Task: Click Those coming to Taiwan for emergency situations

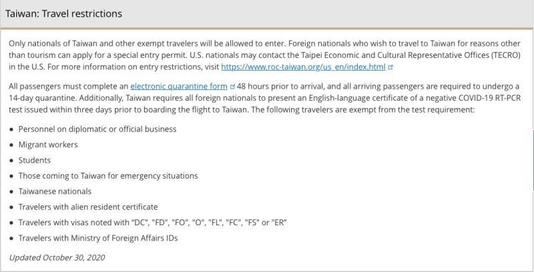Action: (x=108, y=176)
